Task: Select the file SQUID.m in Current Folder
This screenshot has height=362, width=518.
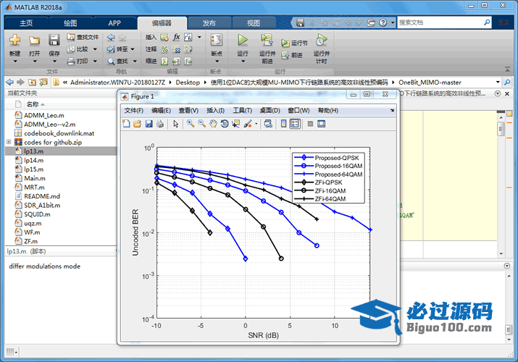Action: coord(37,214)
